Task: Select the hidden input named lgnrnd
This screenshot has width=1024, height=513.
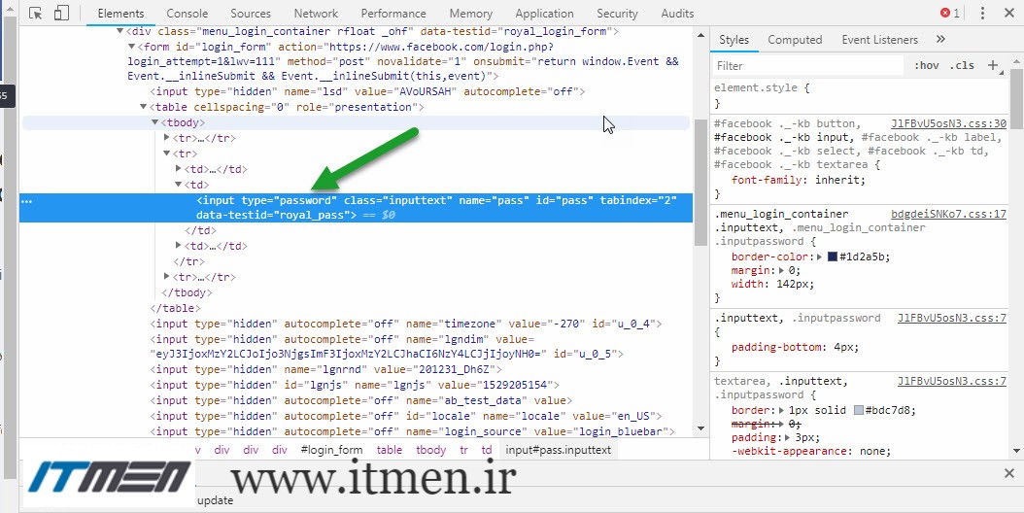Action: coord(325,369)
